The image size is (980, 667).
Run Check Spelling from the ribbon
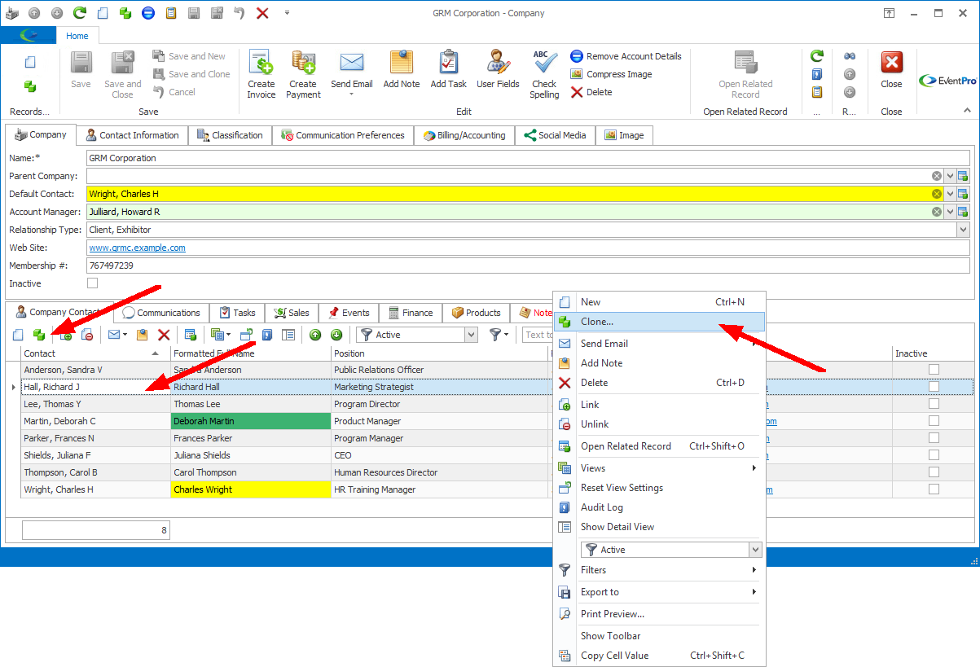pyautogui.click(x=544, y=74)
